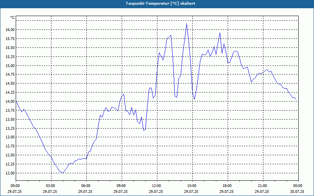The height and width of the screenshot is (196, 314).
Task: Click the 12,00 y-axis label
Action: coord(10,173)
